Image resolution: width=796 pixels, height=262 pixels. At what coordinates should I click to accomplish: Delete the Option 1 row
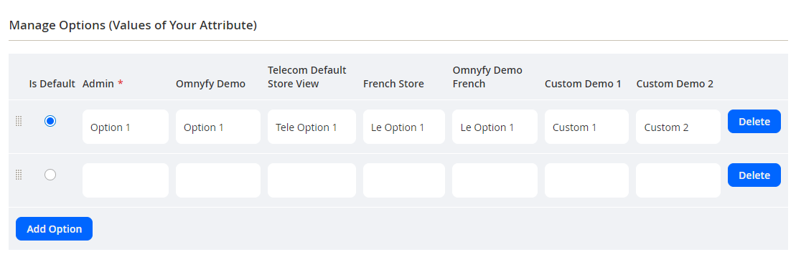point(754,122)
